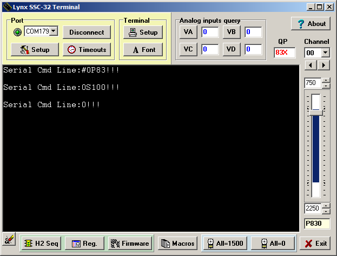Query analog input VD
Screen dimensions: 337x256
[x=232, y=49]
